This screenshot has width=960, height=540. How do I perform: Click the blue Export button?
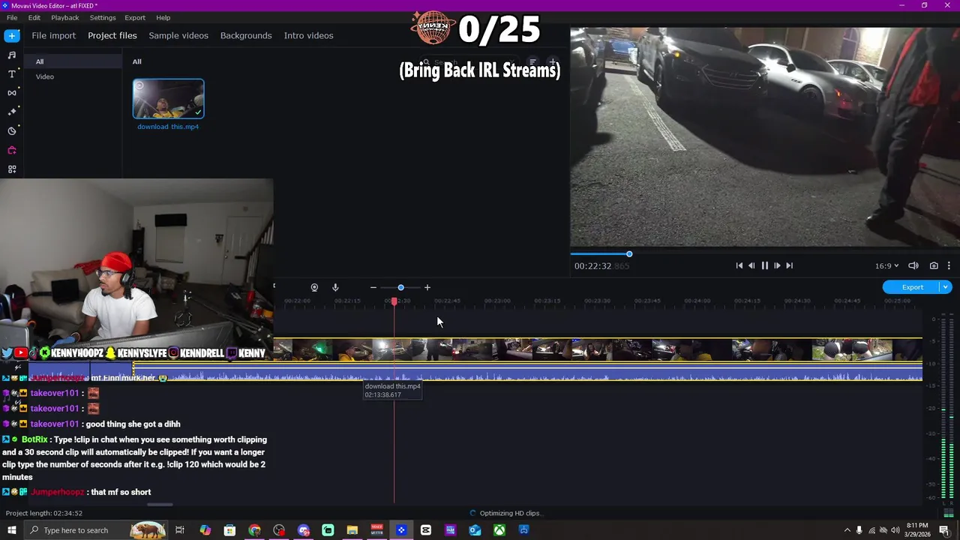pyautogui.click(x=912, y=287)
